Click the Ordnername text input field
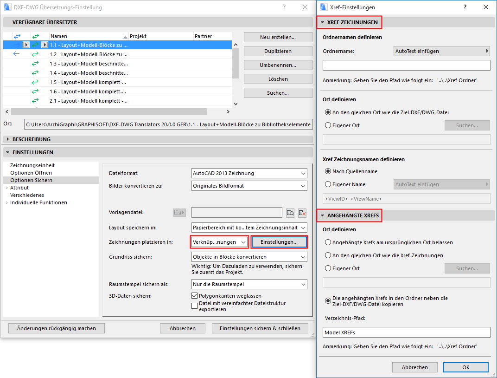Image resolution: width=497 pixels, height=378 pixels. (406, 65)
